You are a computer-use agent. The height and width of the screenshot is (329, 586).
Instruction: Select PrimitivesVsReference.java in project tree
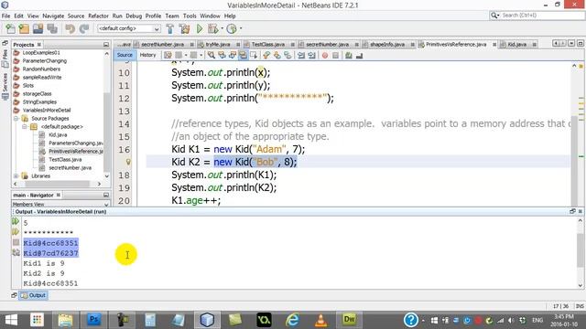[76, 152]
